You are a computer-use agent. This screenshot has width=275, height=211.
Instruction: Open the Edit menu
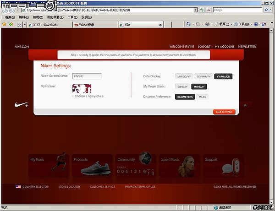coord(24,17)
